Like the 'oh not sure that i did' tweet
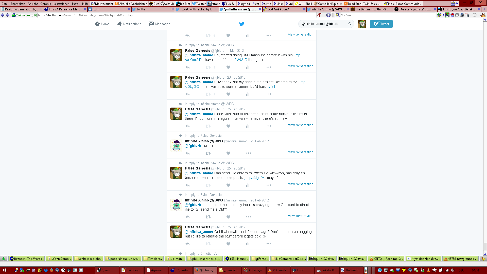 [228, 217]
